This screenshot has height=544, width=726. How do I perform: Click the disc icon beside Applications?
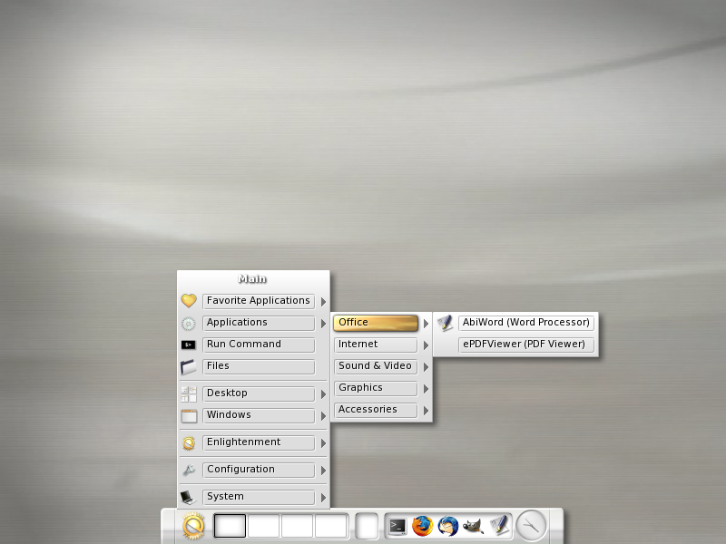click(x=189, y=324)
